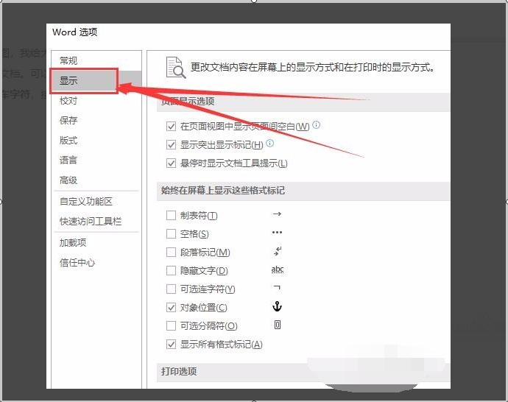The image size is (508, 402).
Task: Click the 打印选项 section header
Action: [179, 372]
